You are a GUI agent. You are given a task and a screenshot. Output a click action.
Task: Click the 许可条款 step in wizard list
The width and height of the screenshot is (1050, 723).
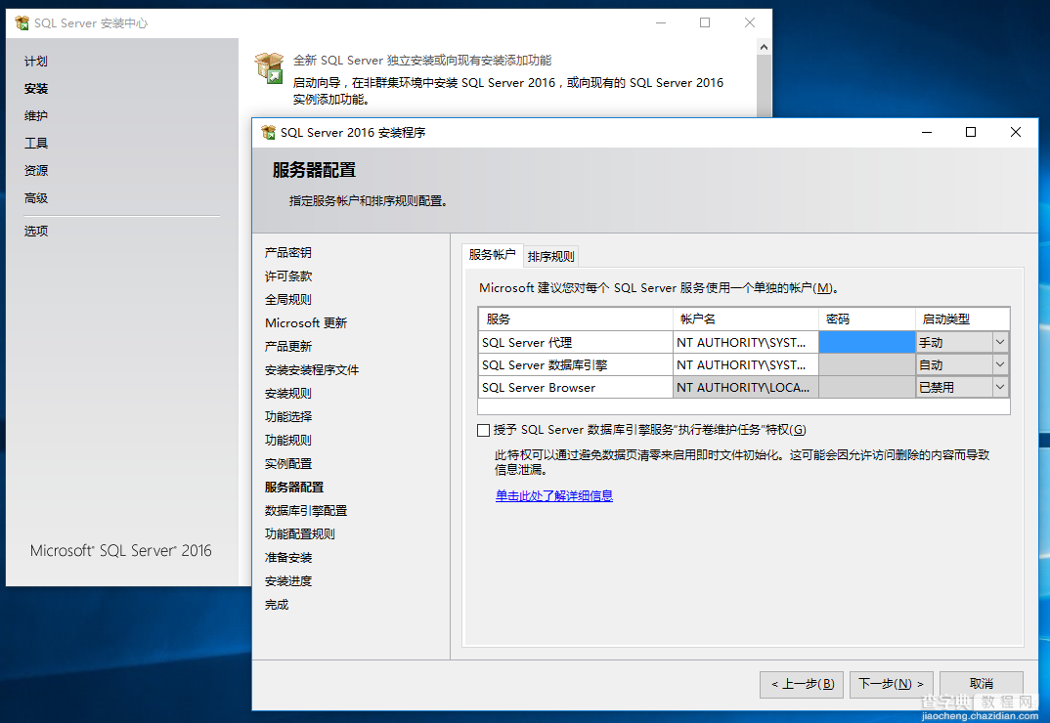click(288, 276)
